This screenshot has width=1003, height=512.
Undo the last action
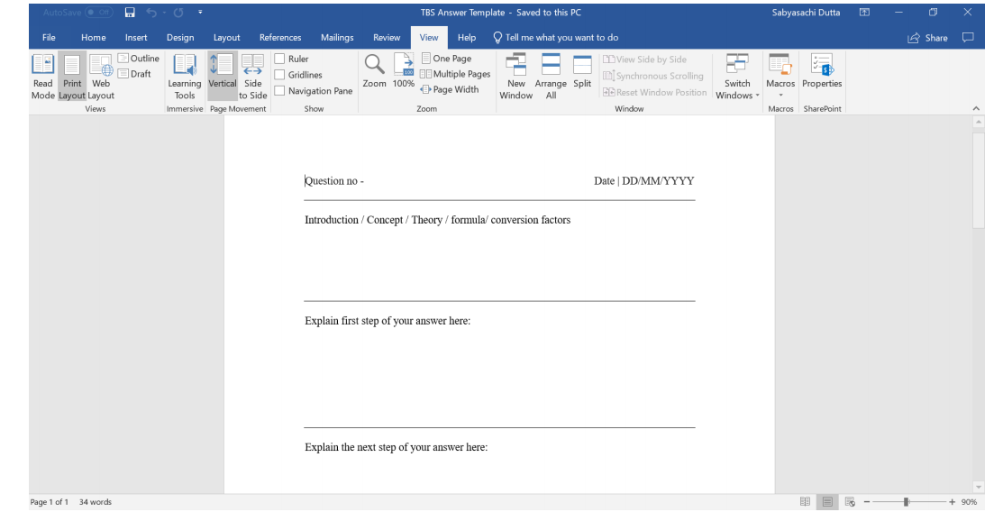click(151, 12)
